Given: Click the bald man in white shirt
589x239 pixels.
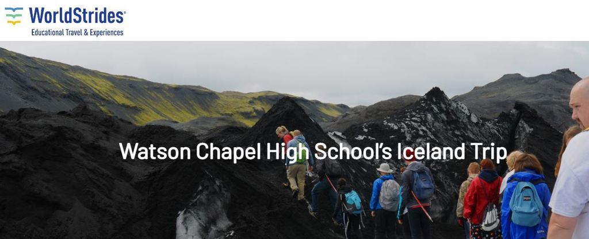Looking at the screenshot, I should click(x=569, y=161).
